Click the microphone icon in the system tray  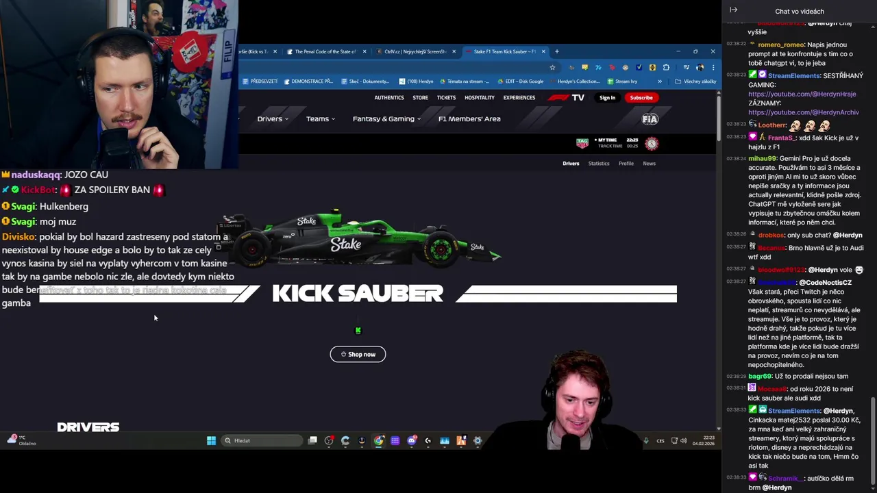645,440
